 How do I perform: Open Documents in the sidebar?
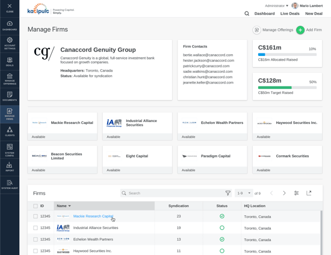[x=10, y=96]
